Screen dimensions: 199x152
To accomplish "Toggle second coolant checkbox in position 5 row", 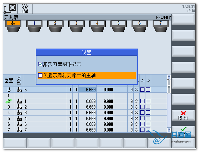I will (148, 118).
